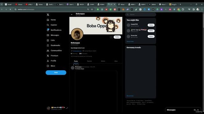The width and height of the screenshot is (204, 114).
Task: Click the Terms of Service footer link
Action: 131,101
